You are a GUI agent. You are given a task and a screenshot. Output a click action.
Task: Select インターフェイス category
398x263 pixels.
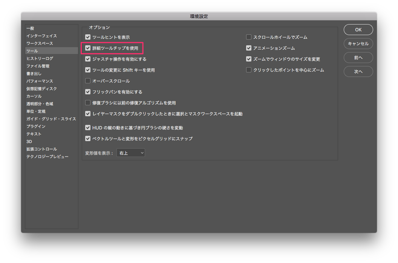[52, 36]
